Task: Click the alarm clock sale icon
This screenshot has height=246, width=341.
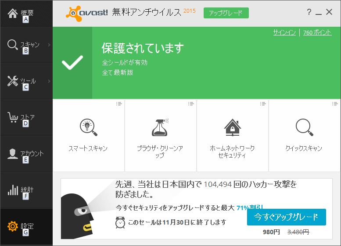Action: (x=120, y=222)
